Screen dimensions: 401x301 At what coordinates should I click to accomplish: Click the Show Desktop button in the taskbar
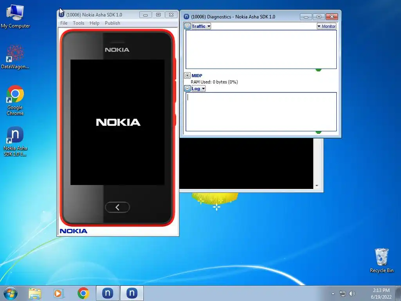398,293
